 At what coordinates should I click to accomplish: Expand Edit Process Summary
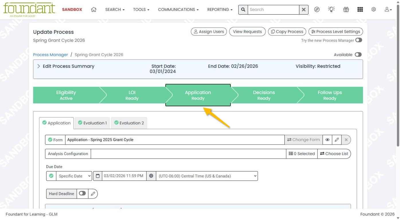coord(66,66)
